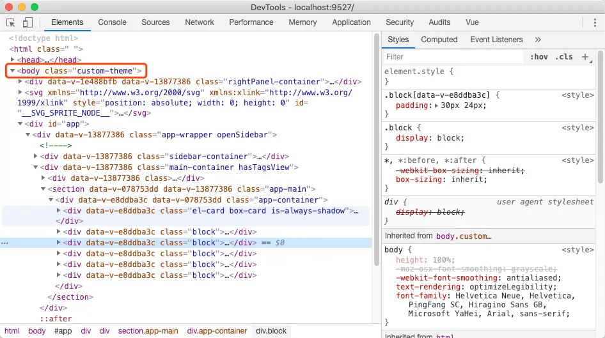Collapse the app-wrapper openSidebar div
The height and width of the screenshot is (338, 605).
(27, 135)
